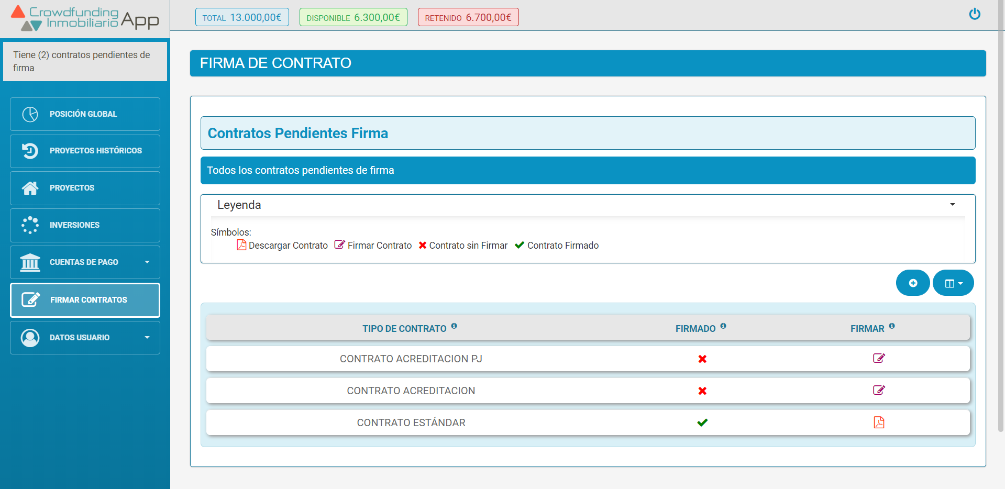Download CONTRATO ESTÁNDAR via PDF icon
1005x489 pixels.
pos(879,423)
